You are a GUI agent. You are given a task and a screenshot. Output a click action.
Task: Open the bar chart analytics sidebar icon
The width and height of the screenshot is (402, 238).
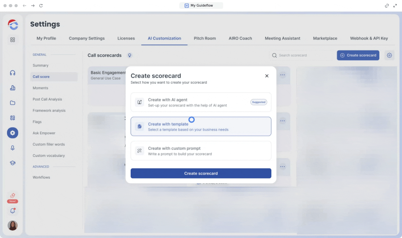13,88
